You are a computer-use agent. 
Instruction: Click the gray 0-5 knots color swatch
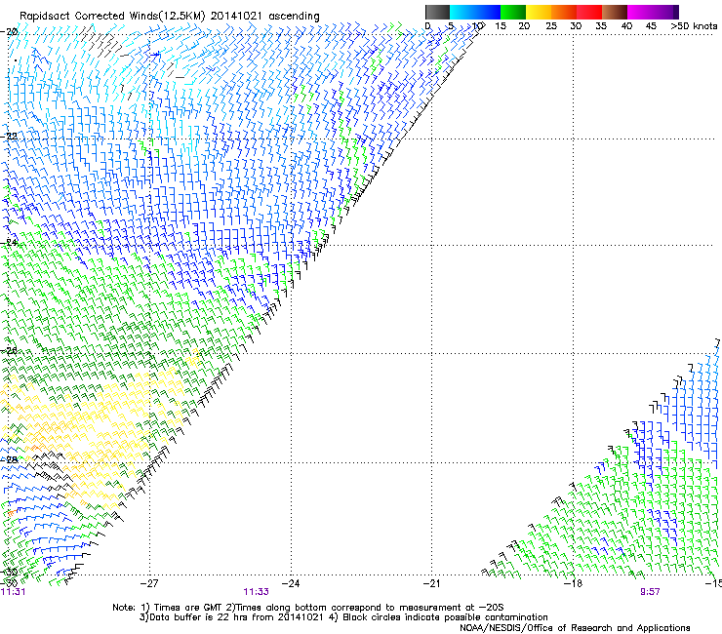(437, 12)
